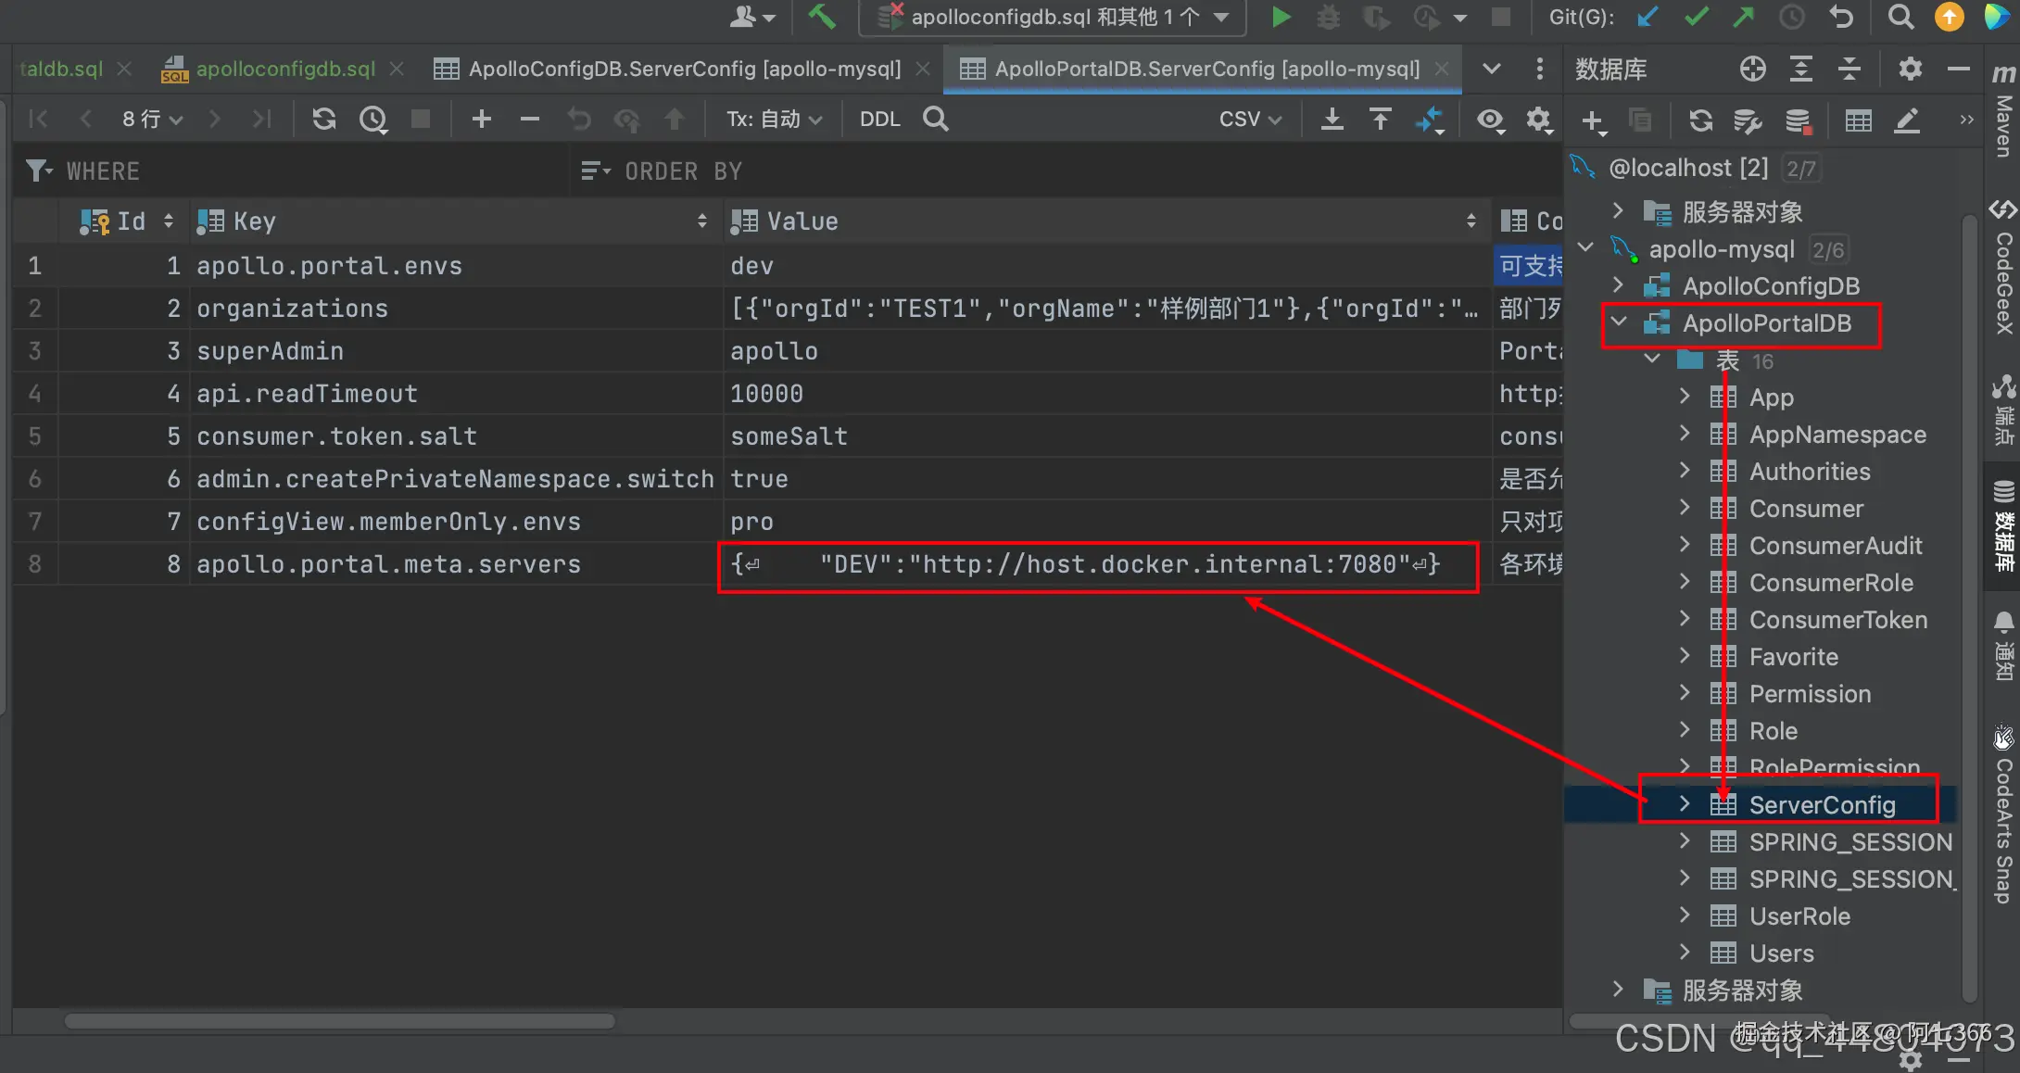
Task: Click the build hammer icon
Action: [821, 17]
